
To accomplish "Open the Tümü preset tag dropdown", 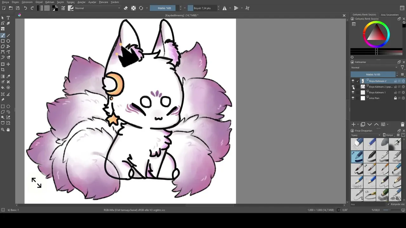I will click(366, 135).
